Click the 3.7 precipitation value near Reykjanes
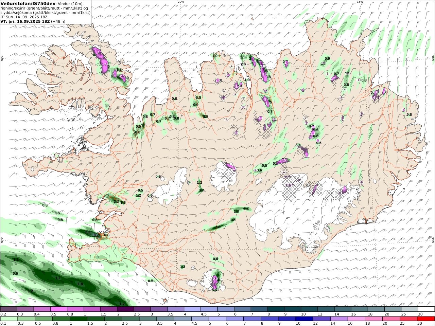 point(96,235)
